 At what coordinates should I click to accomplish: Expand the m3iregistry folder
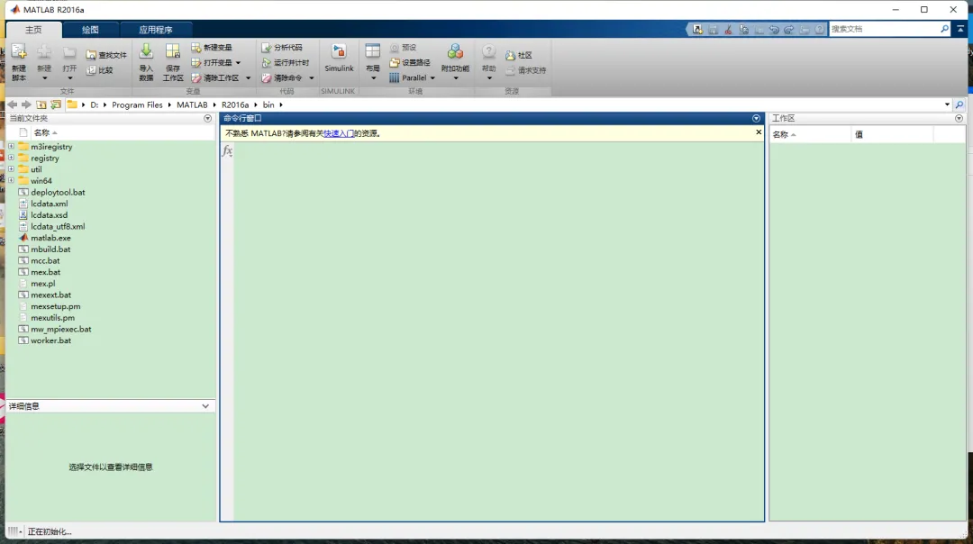click(11, 147)
